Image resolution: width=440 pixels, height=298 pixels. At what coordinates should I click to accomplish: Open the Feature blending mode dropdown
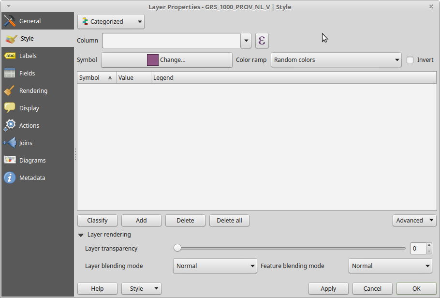390,266
